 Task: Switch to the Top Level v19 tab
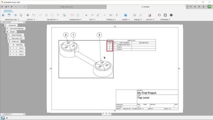[67, 7]
